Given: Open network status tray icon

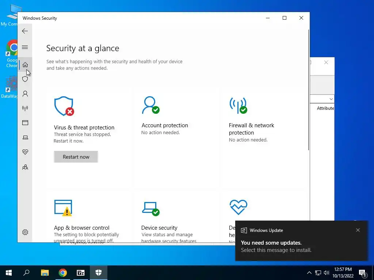Looking at the screenshot, I should click(x=318, y=273).
